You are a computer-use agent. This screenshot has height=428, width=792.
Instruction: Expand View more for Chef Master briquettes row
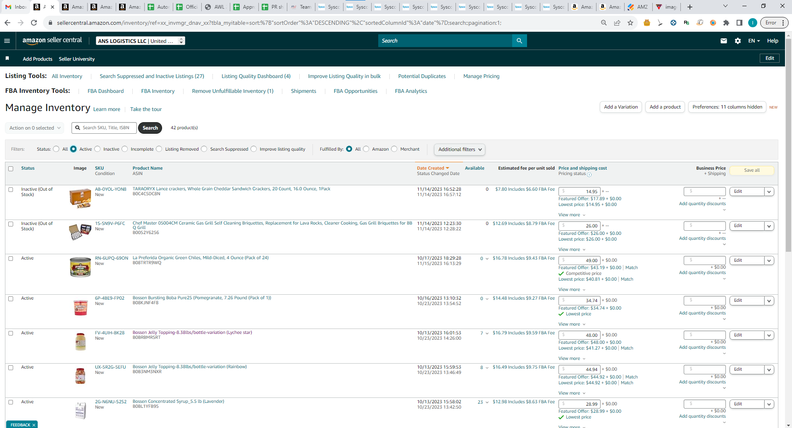click(572, 250)
